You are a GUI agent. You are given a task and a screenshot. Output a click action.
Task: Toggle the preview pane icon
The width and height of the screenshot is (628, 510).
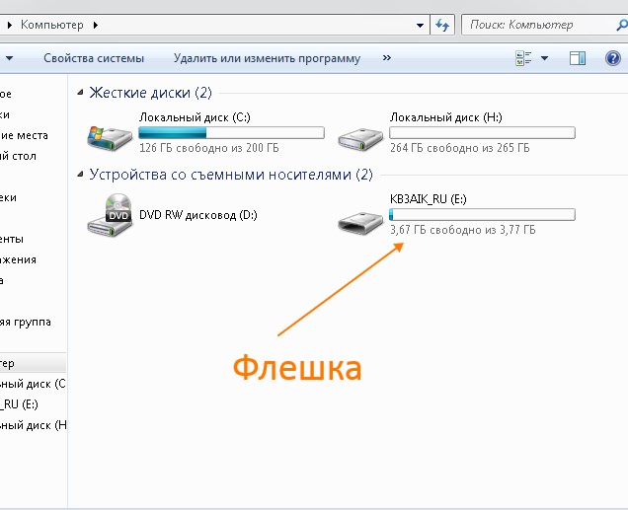(577, 58)
